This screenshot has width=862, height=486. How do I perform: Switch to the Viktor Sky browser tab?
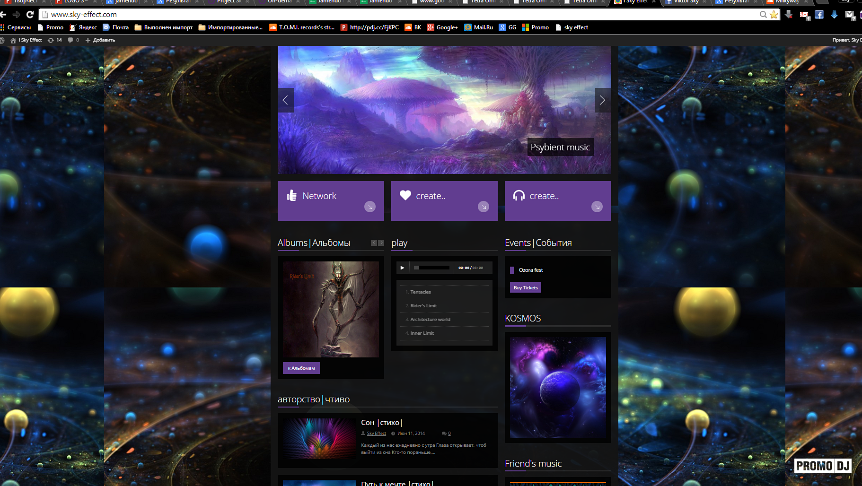[x=685, y=2]
